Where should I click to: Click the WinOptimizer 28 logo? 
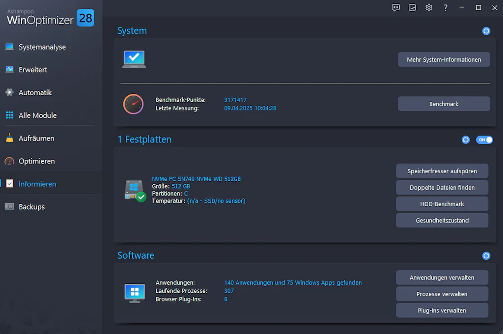[51, 18]
